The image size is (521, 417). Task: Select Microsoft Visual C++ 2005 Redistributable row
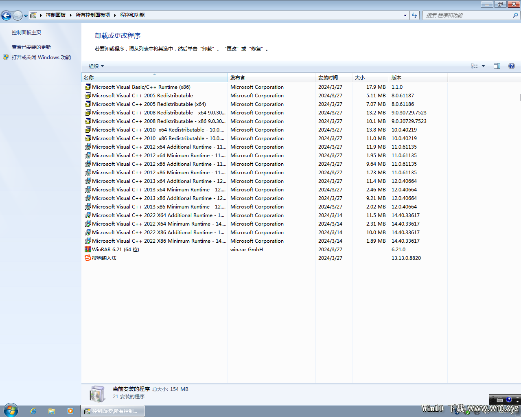(x=265, y=95)
